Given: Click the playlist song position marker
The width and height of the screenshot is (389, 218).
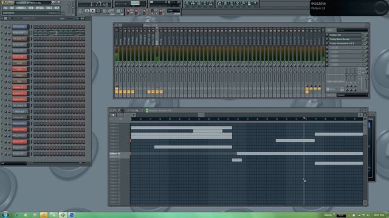Looking at the screenshot, I should (x=304, y=119).
